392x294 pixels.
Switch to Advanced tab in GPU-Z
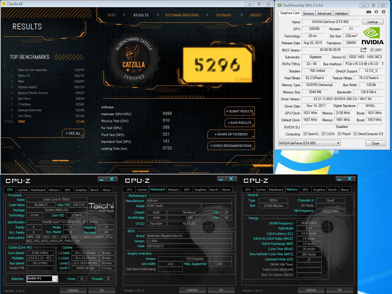point(324,13)
